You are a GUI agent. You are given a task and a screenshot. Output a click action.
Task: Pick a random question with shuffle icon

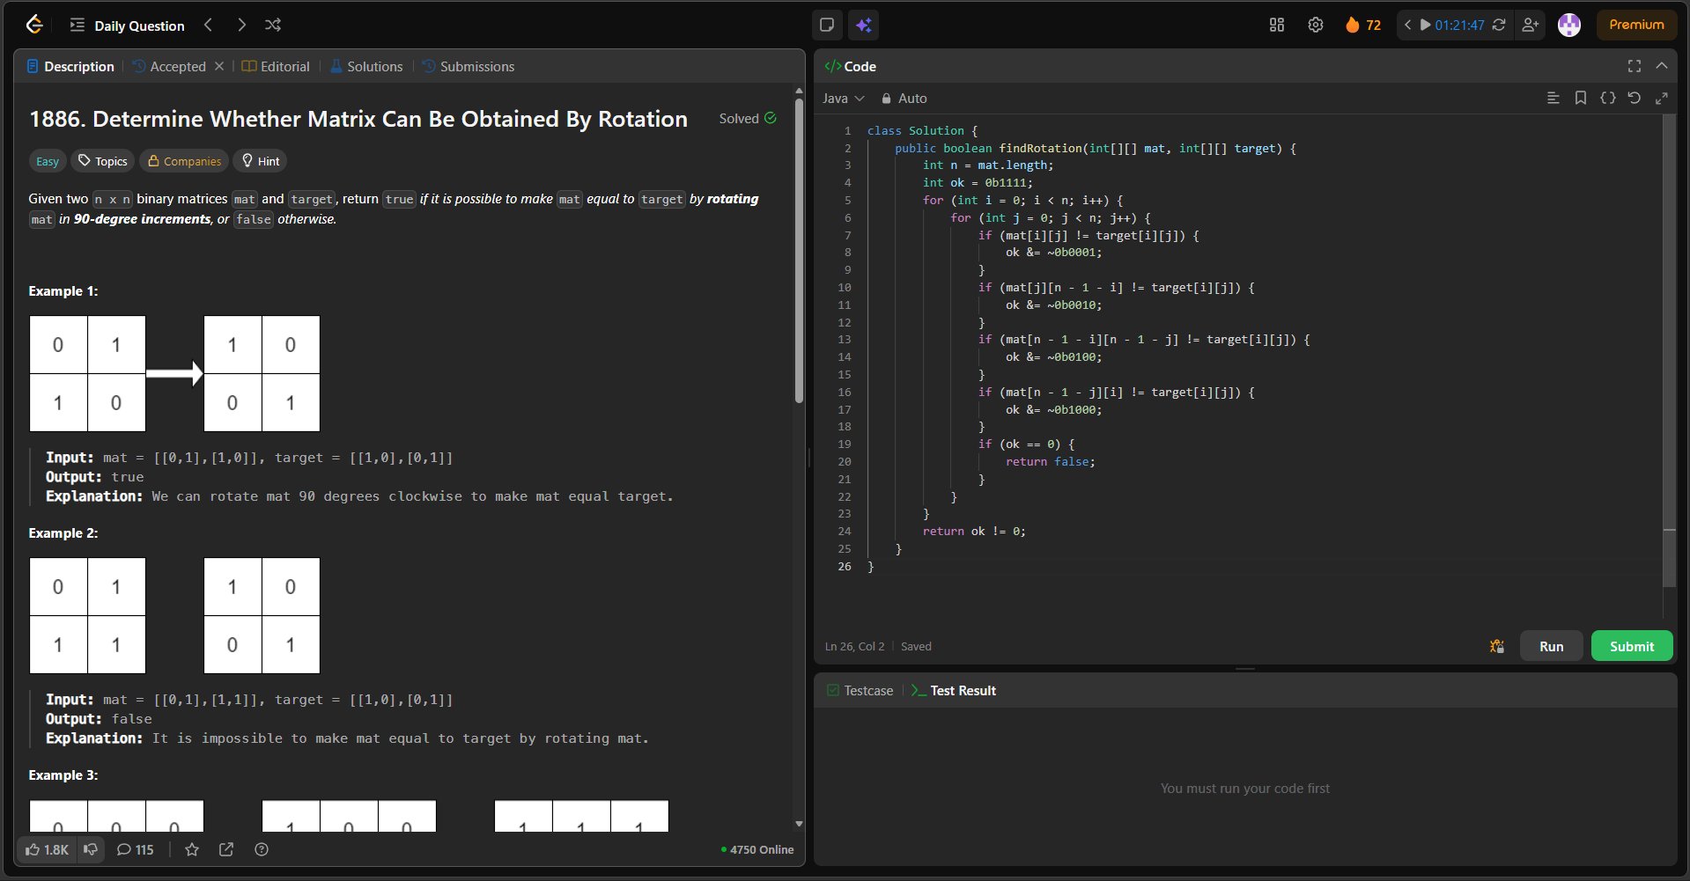[x=273, y=25]
